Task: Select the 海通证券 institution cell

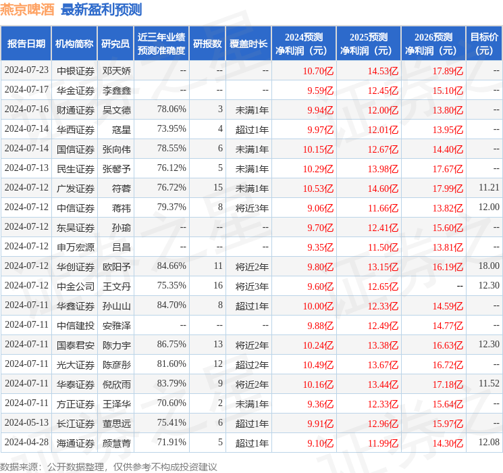Action: pyautogui.click(x=76, y=443)
